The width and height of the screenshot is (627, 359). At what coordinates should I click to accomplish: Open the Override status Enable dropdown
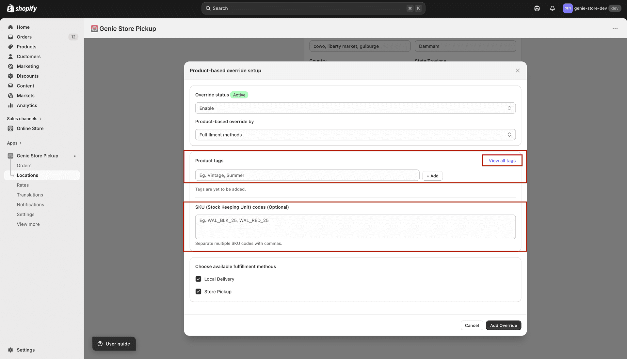coord(355,108)
